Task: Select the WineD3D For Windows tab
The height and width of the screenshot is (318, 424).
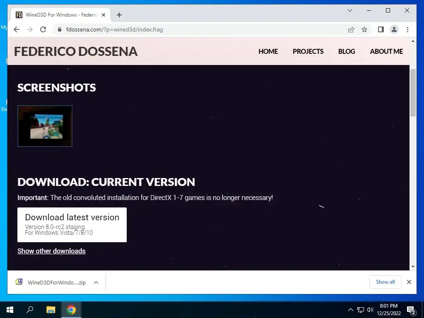Action: click(60, 15)
